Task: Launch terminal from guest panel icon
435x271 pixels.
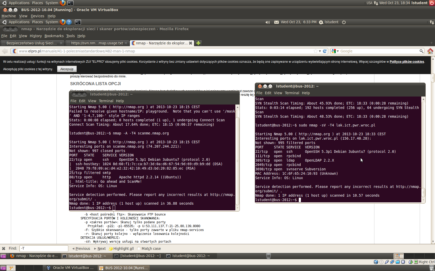Action: 78,22
